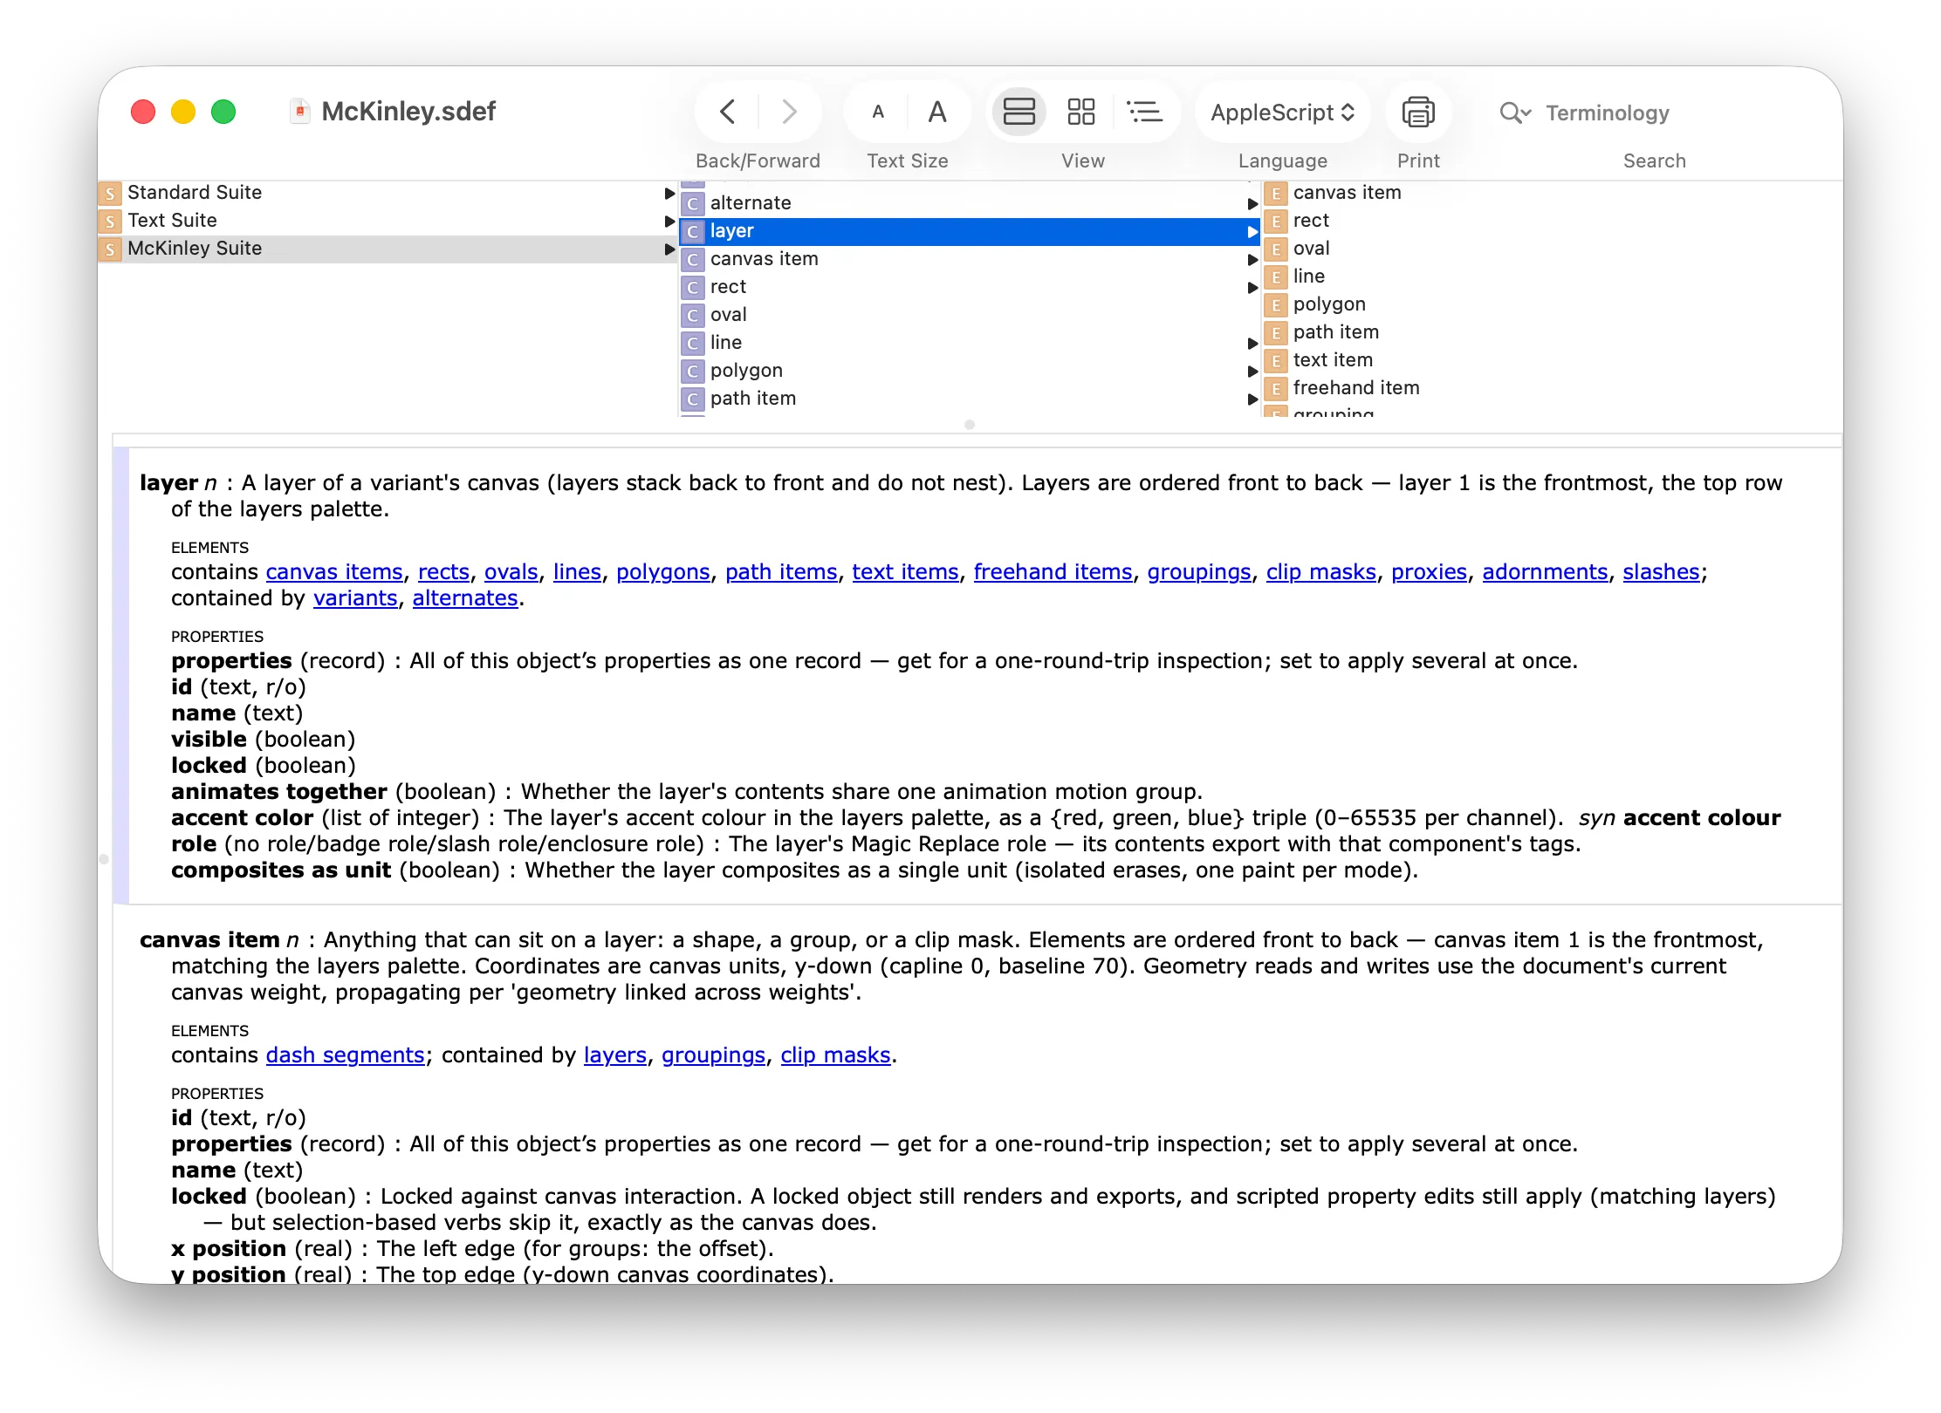Expand the Standard Suite disclosure arrow
The height and width of the screenshot is (1413, 1941).
coord(669,193)
